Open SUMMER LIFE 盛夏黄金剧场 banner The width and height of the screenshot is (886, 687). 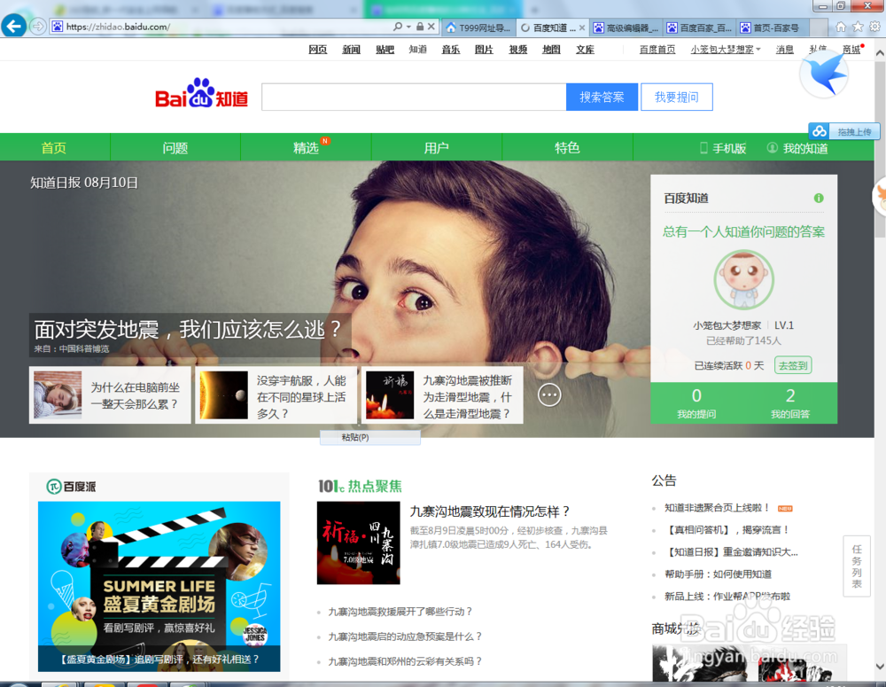tap(159, 586)
